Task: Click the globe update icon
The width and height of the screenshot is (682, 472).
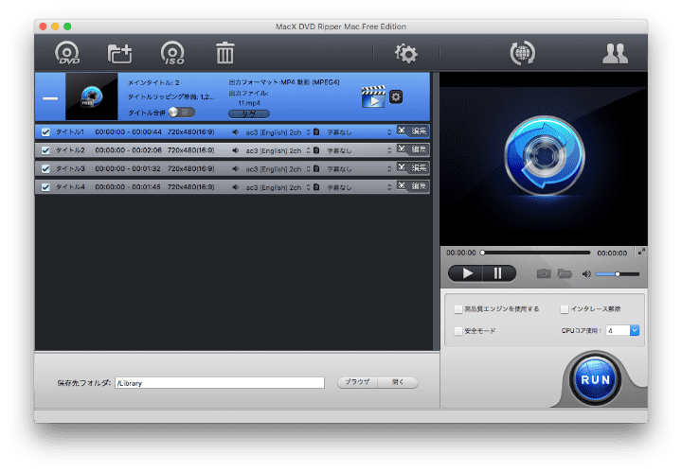Action: point(522,53)
